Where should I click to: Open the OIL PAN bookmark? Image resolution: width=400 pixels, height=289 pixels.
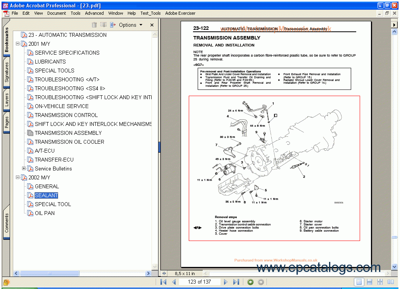[45, 213]
